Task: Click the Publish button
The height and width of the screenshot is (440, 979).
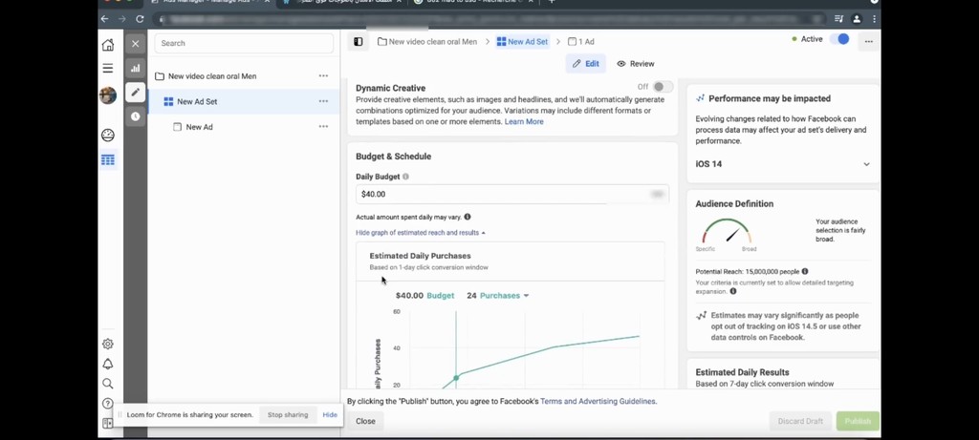Action: [858, 421]
